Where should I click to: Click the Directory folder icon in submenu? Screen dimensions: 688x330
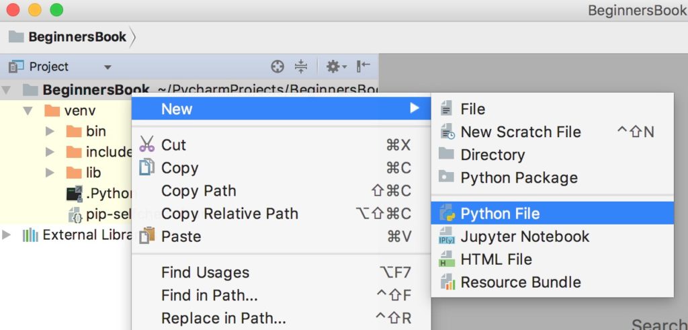click(x=446, y=154)
